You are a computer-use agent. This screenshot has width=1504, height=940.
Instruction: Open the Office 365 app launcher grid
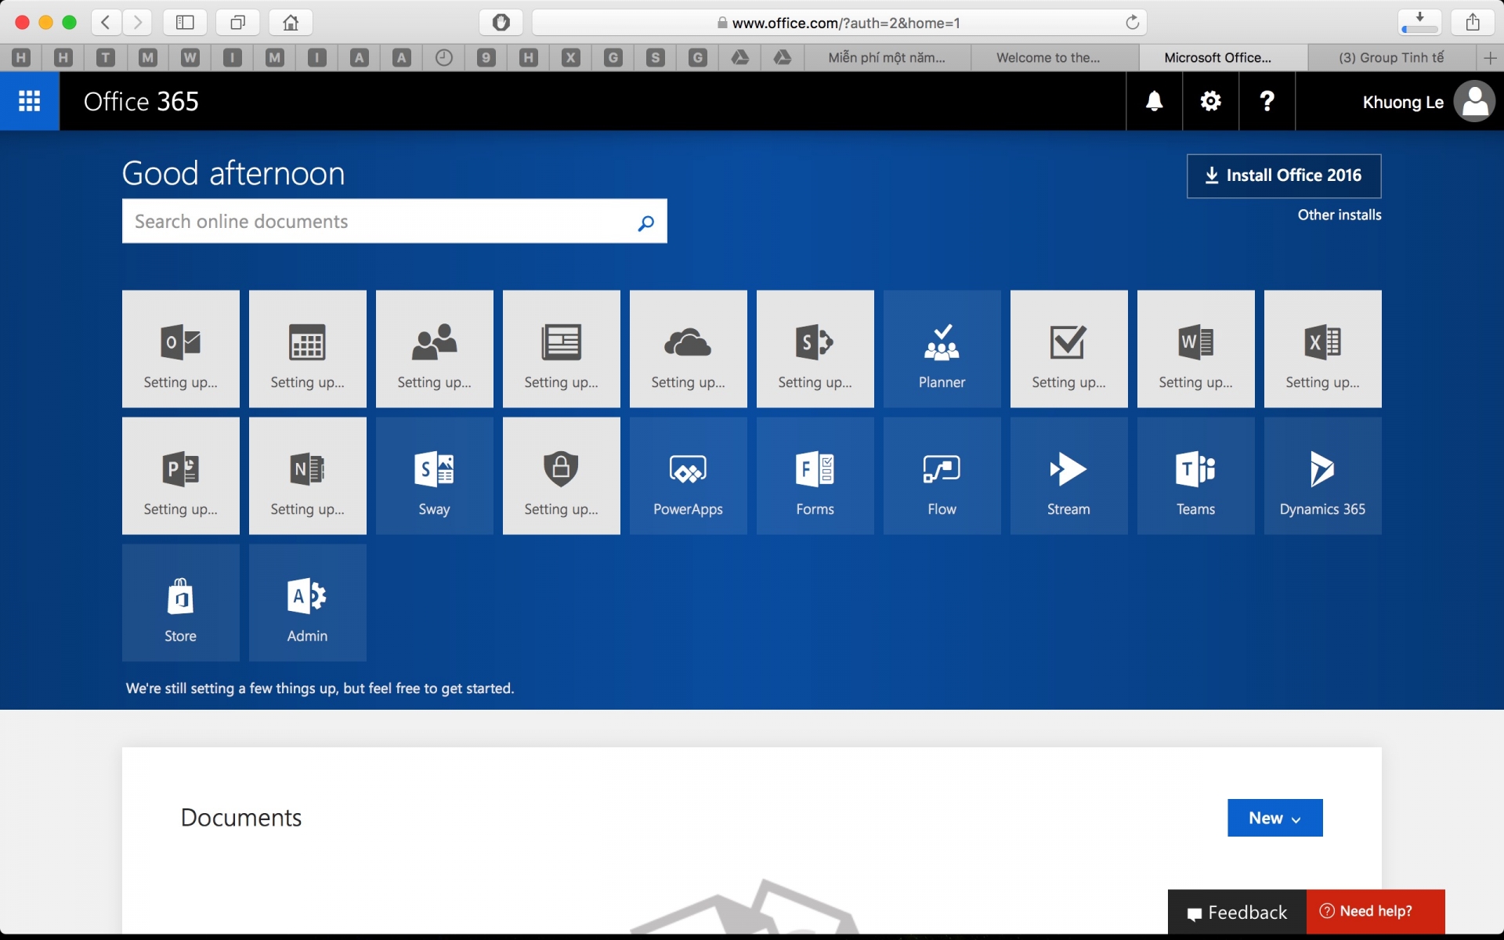29,101
